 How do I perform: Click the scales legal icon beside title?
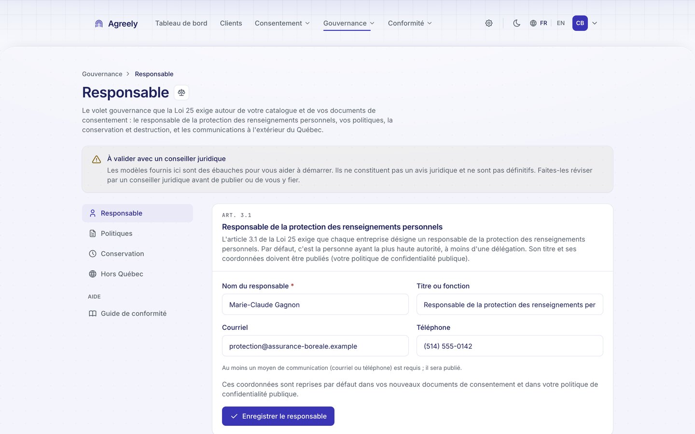181,93
